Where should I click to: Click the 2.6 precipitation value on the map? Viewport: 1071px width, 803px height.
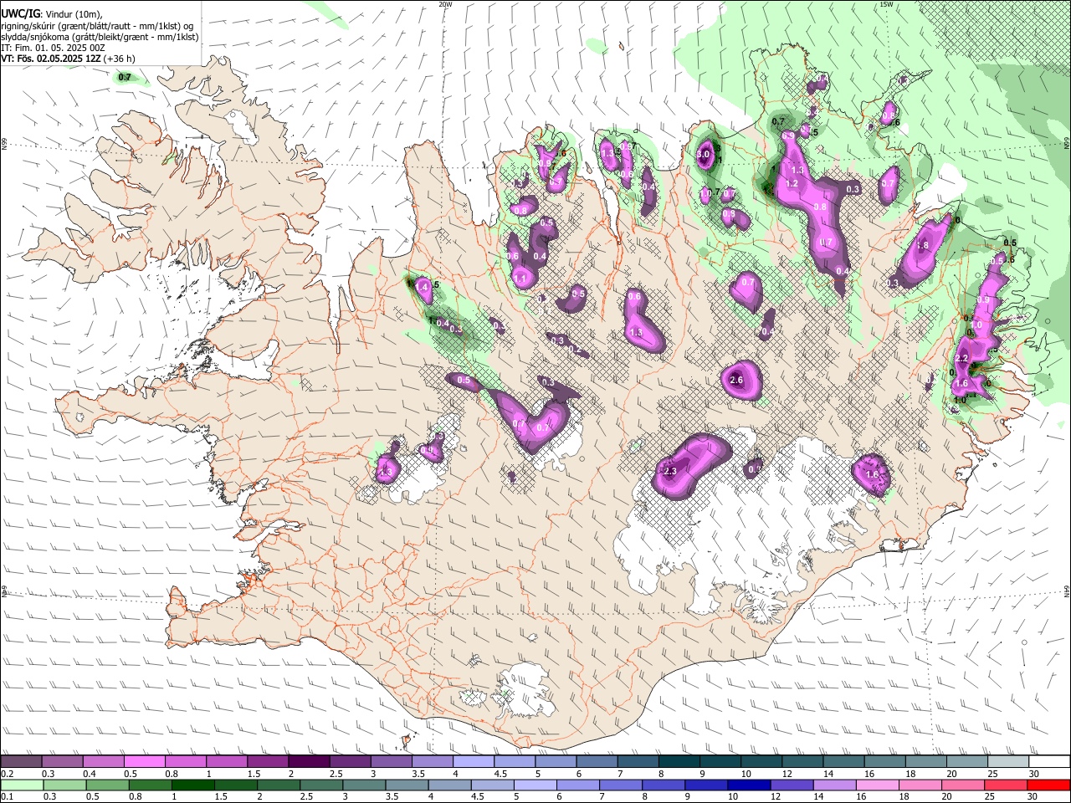click(x=736, y=381)
